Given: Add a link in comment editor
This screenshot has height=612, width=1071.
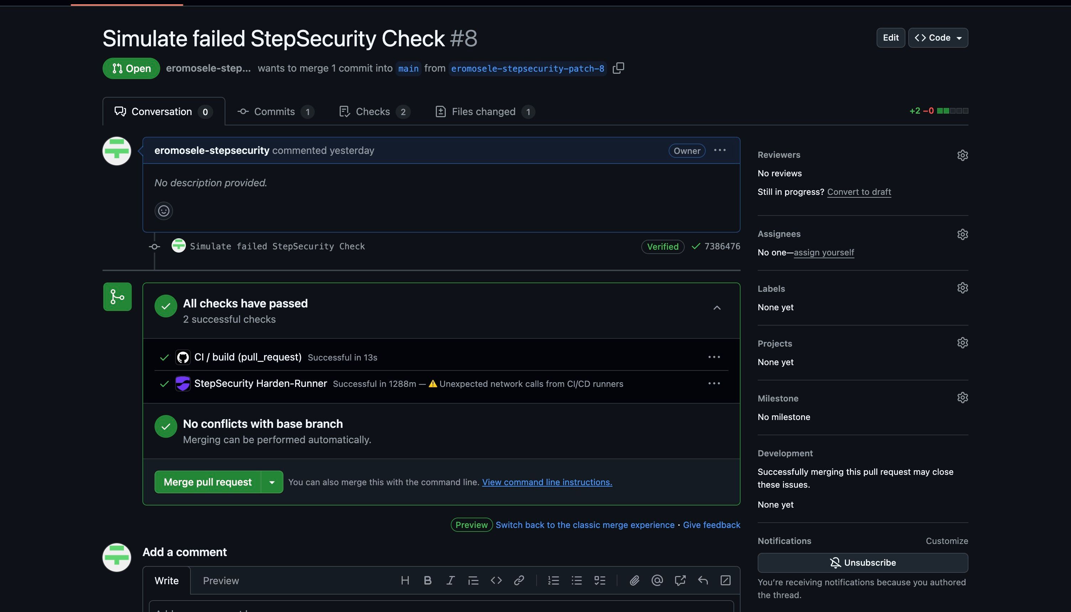Looking at the screenshot, I should [x=519, y=581].
